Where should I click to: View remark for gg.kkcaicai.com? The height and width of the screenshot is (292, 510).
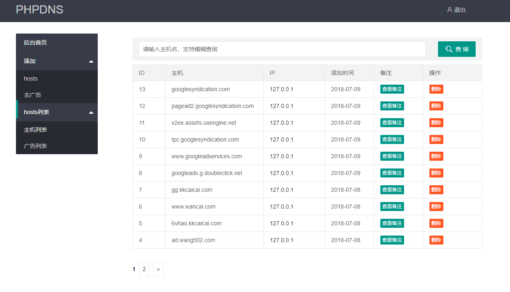[392, 190]
